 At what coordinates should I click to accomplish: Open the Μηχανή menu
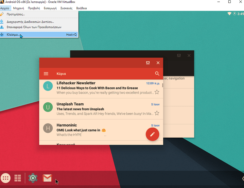click(x=19, y=8)
